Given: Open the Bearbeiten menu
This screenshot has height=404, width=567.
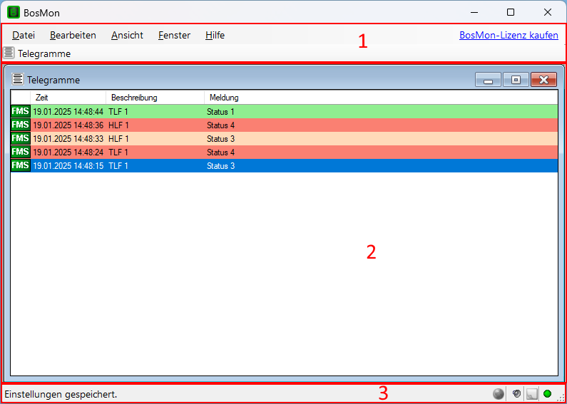Looking at the screenshot, I should coord(73,35).
